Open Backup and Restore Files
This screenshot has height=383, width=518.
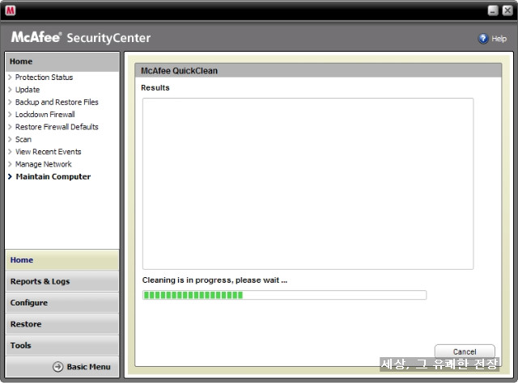tap(57, 102)
